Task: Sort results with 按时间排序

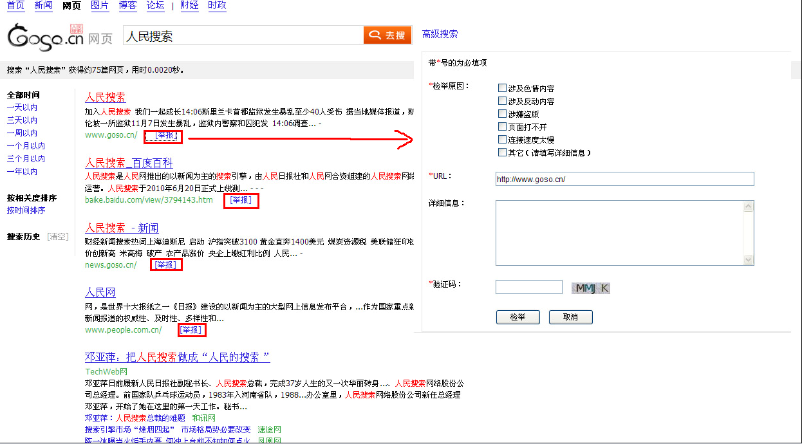Action: pos(26,210)
